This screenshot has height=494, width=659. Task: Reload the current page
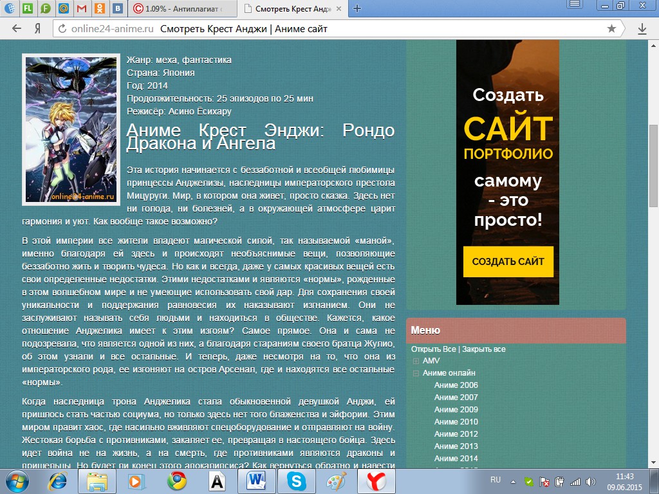[x=62, y=28]
